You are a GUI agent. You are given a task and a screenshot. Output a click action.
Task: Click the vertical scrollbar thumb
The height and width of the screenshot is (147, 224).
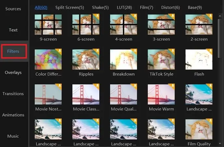point(220,38)
